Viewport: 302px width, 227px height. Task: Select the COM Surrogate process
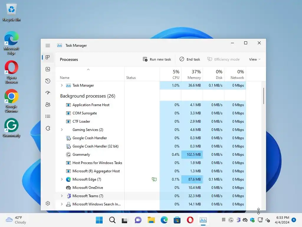(x=151, y=113)
